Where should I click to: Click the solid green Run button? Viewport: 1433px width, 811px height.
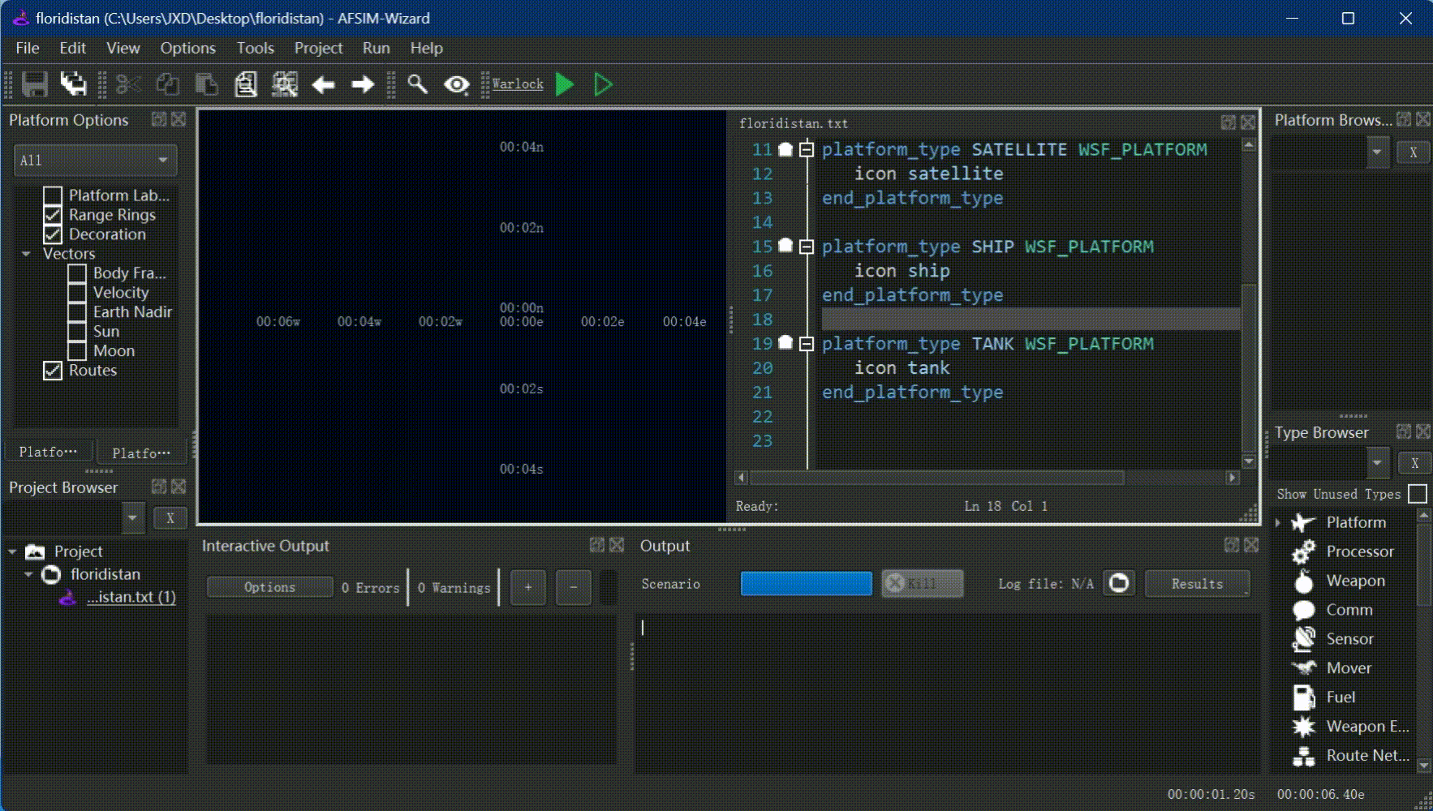pos(565,84)
